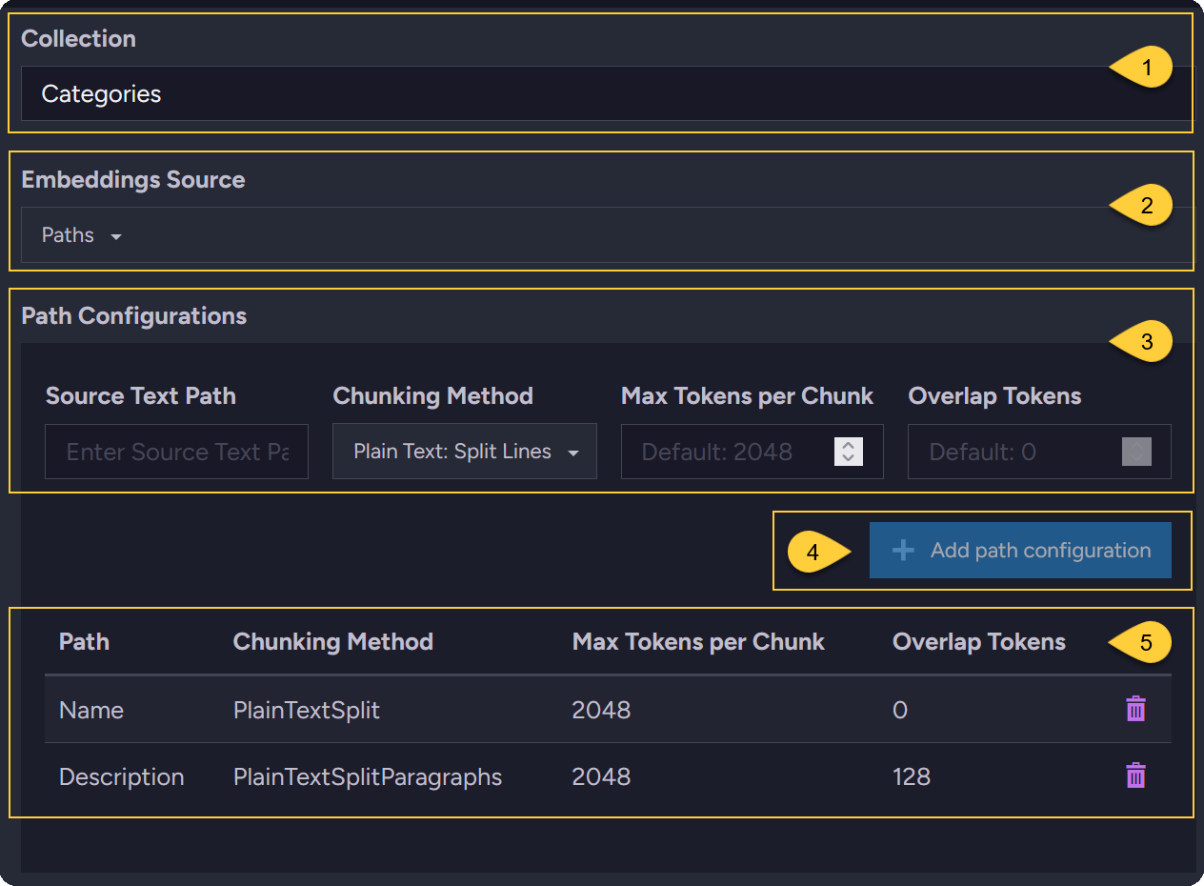
Task: Delete the Name path configuration
Action: [1134, 709]
